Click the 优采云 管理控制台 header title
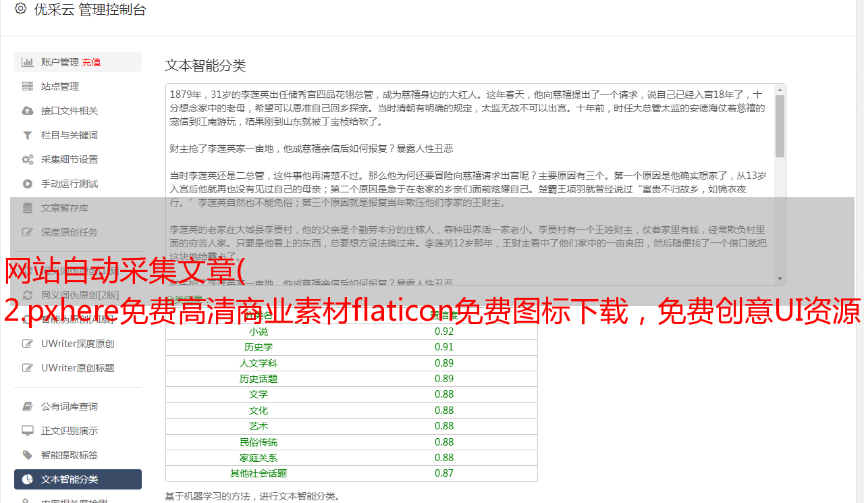 pyautogui.click(x=90, y=9)
